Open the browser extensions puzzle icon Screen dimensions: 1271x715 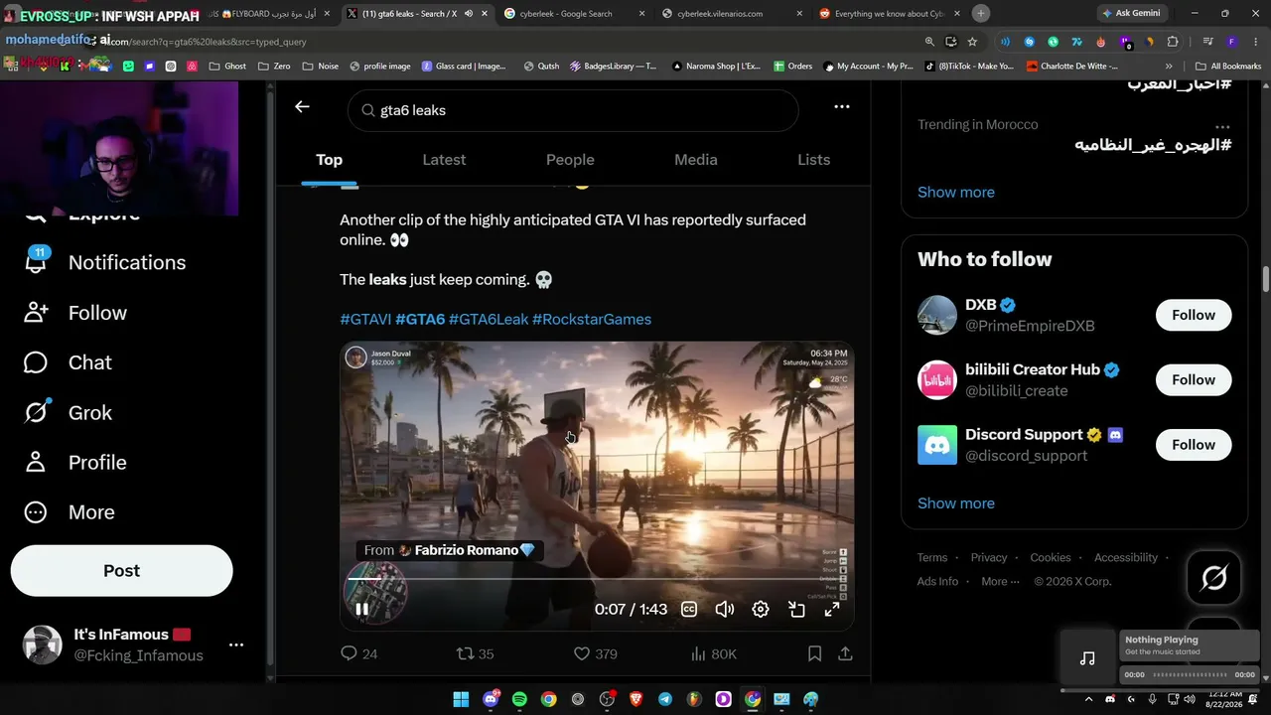(1173, 42)
